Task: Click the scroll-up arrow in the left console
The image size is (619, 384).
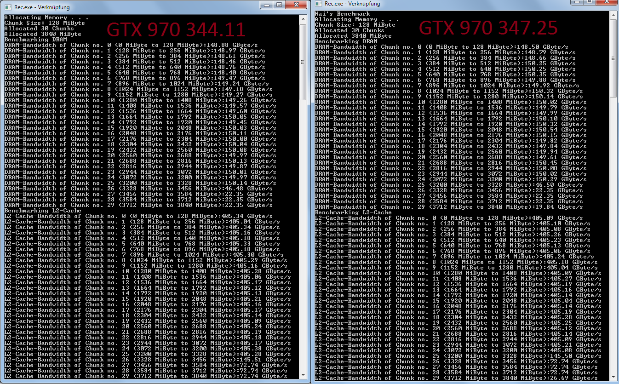Action: click(303, 19)
